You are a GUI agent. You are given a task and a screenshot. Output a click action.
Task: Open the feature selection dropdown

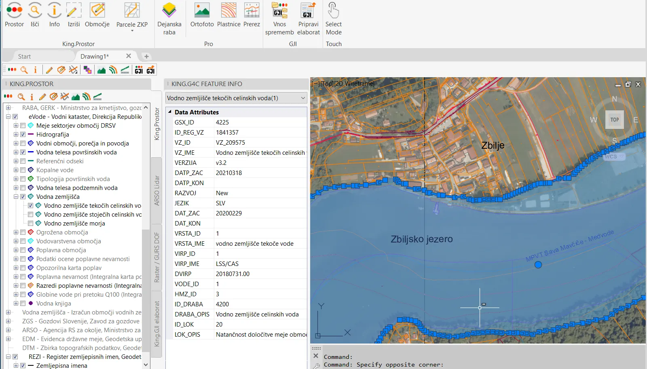coord(303,98)
